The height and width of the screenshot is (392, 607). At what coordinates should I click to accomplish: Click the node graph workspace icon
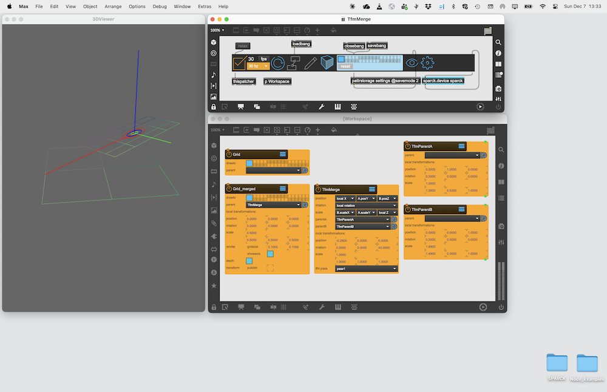point(294,63)
